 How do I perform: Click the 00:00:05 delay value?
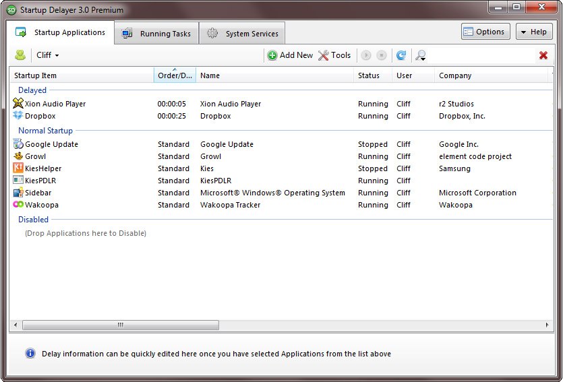click(172, 104)
